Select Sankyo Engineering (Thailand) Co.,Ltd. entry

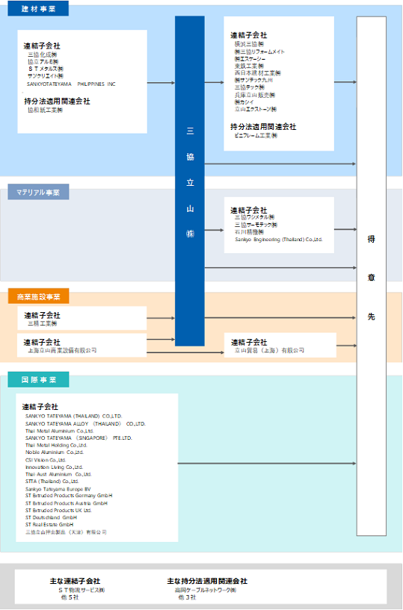[279, 240]
